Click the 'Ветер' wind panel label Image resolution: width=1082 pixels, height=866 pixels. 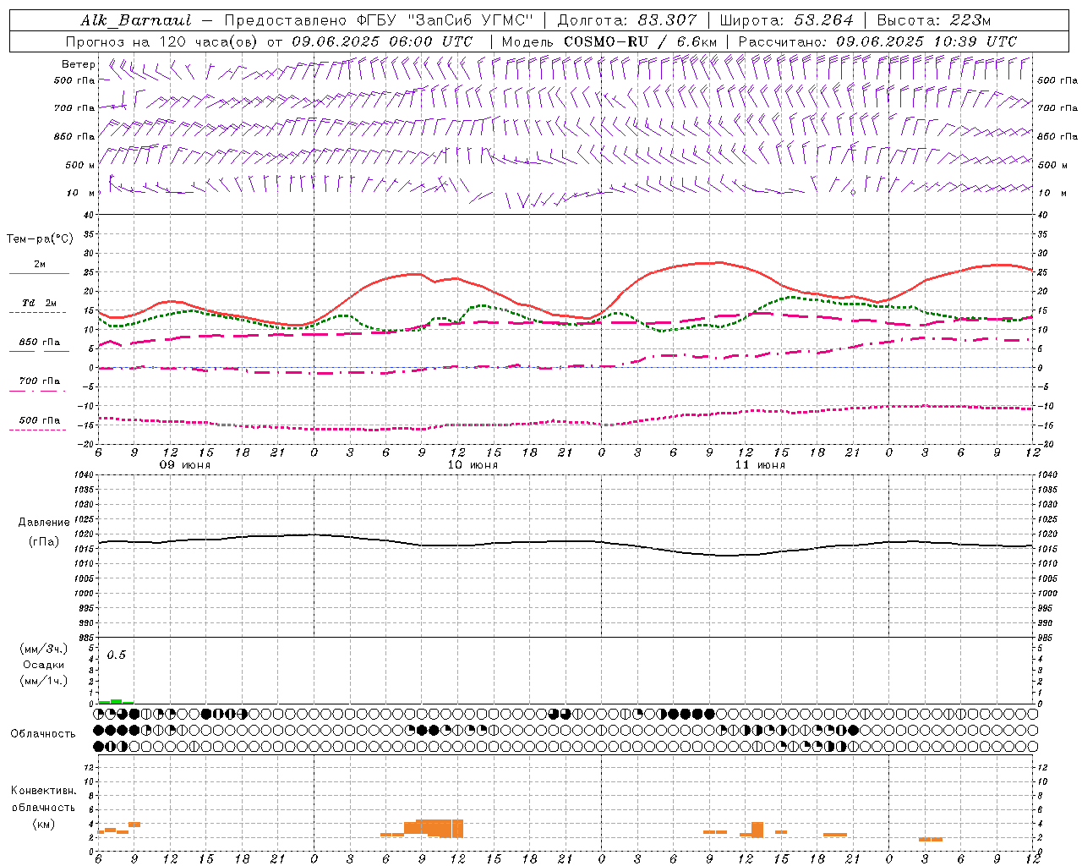[x=78, y=64]
